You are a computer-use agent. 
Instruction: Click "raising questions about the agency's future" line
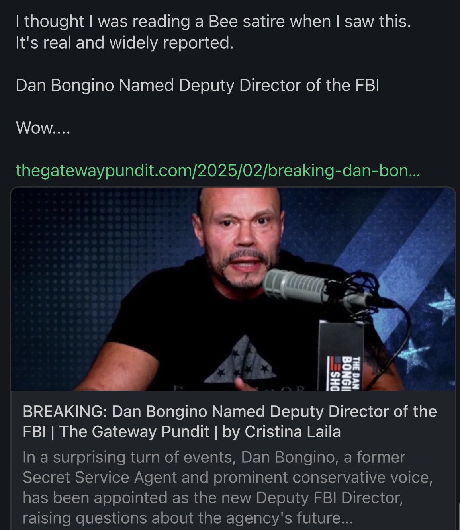coord(188,518)
